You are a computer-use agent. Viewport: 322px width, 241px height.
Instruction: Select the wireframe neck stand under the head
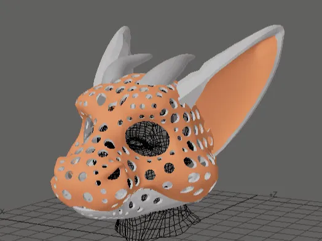(x=157, y=223)
